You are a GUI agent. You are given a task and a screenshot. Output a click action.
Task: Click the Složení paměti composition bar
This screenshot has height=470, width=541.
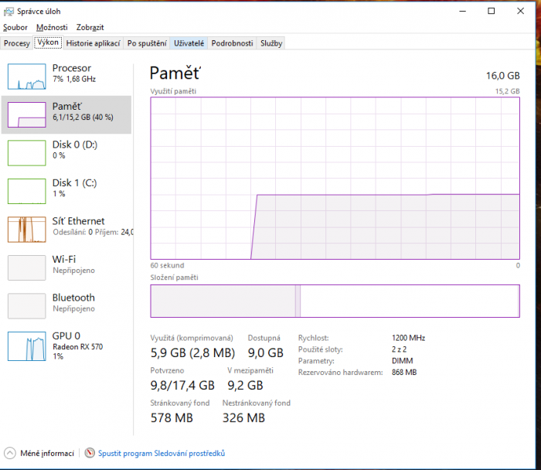(335, 301)
